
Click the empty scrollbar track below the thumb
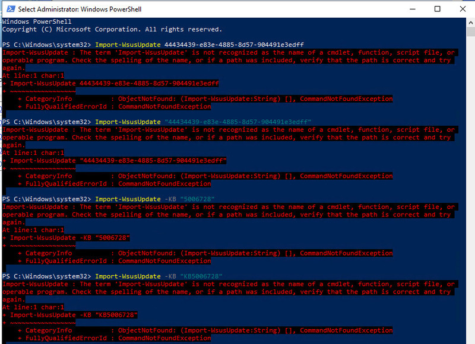(x=470, y=178)
